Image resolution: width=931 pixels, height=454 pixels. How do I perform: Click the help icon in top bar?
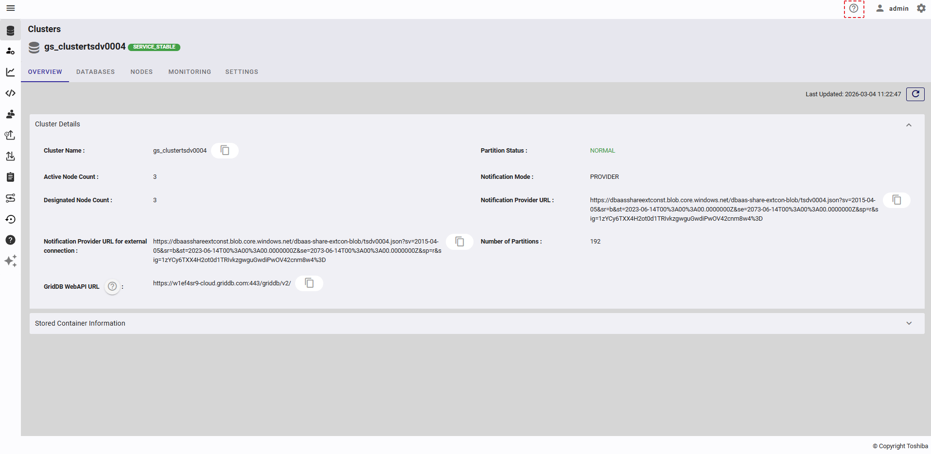(853, 9)
